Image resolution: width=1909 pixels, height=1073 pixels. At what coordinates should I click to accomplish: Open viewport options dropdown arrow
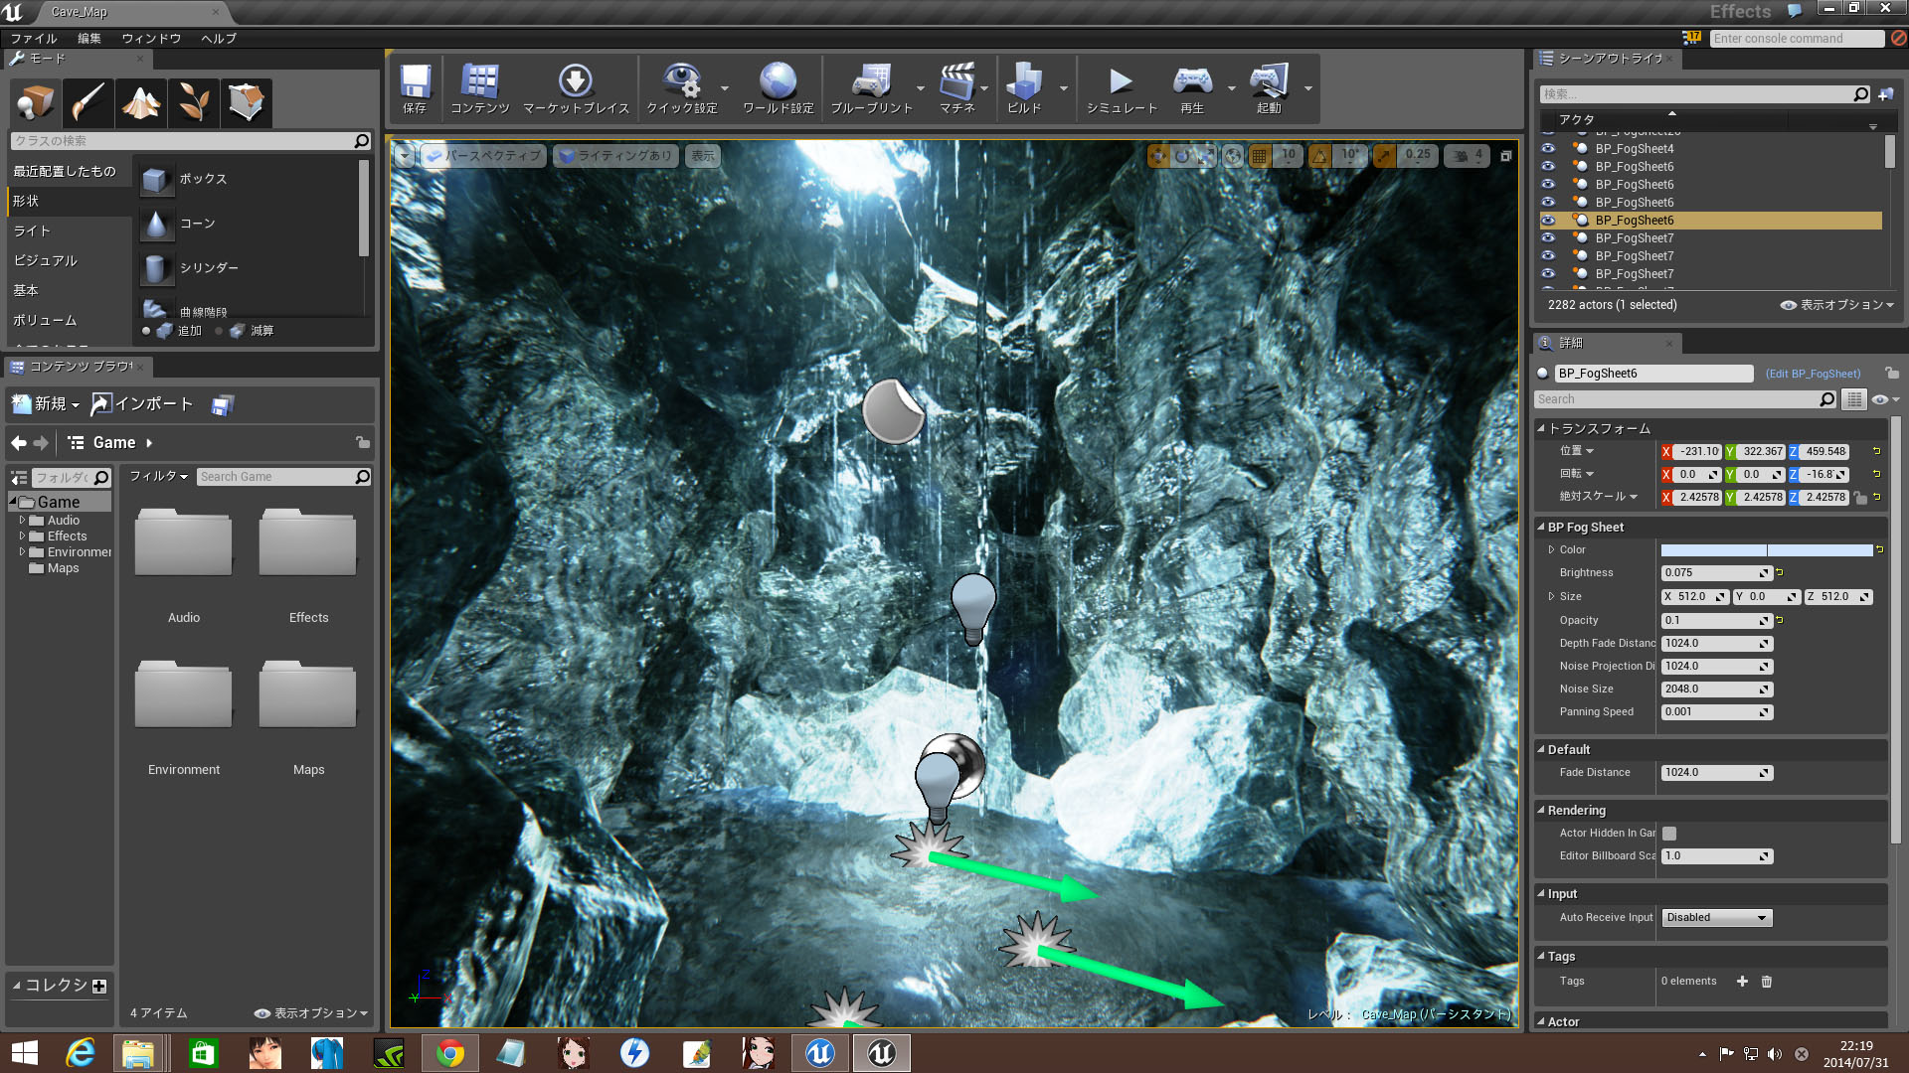click(x=405, y=156)
